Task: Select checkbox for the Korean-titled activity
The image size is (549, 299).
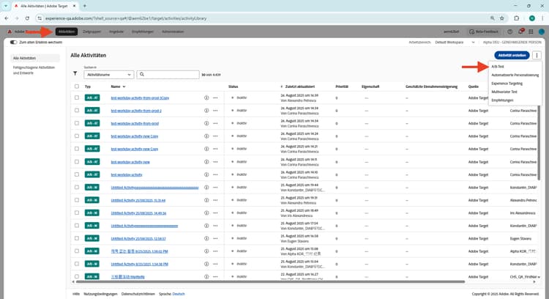Action: click(77, 251)
